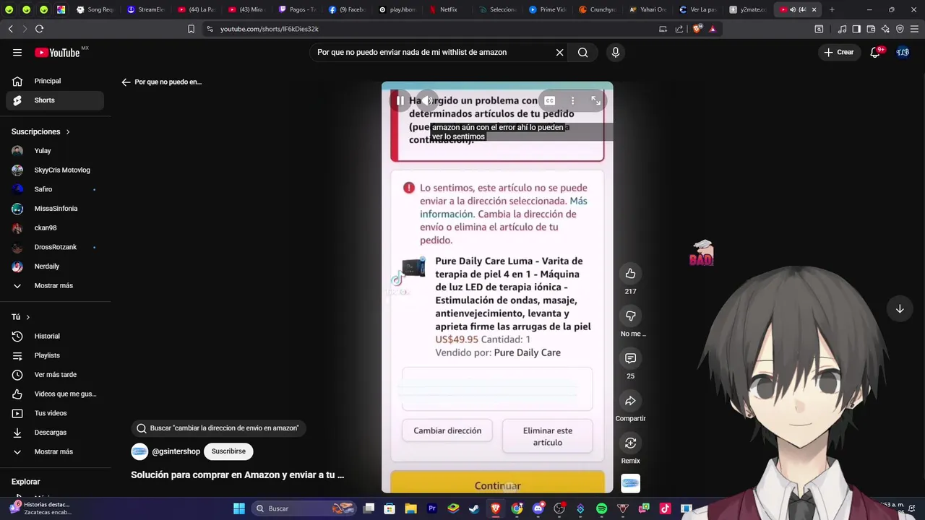This screenshot has height=520, width=925.
Task: Open Videos que me gustan
Action: click(x=55, y=394)
